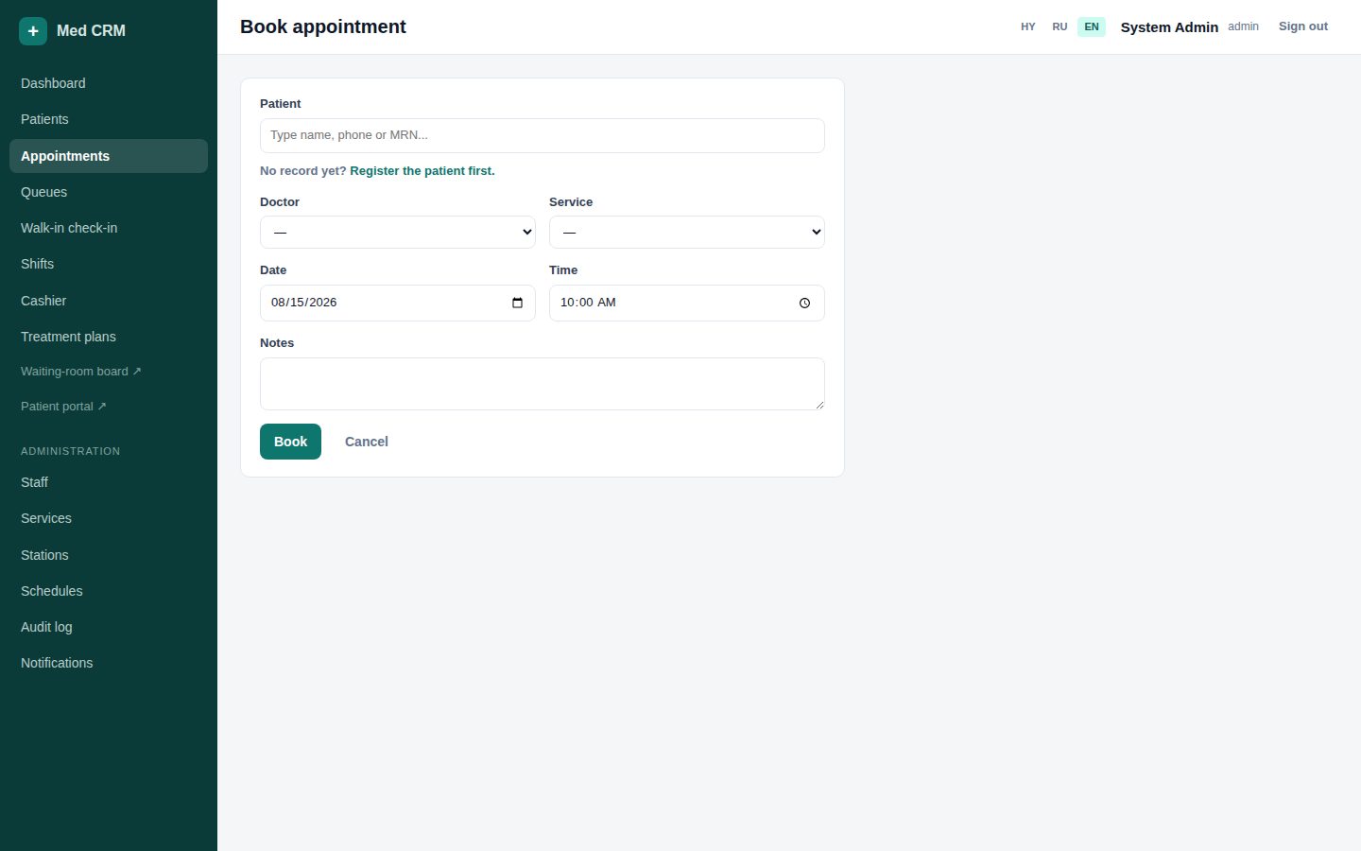View the Audit log
Viewport: 1361px width, 851px height.
pos(109,627)
